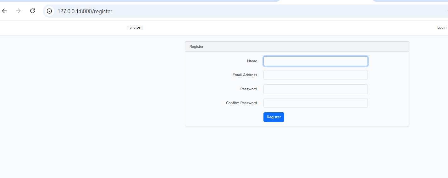Focus the Confirm Password input field

click(x=316, y=103)
